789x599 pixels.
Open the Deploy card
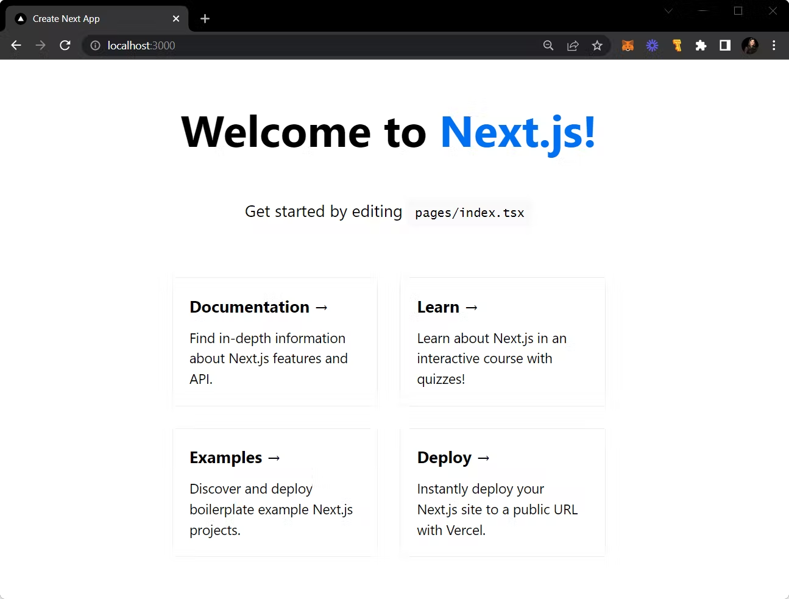pos(503,492)
